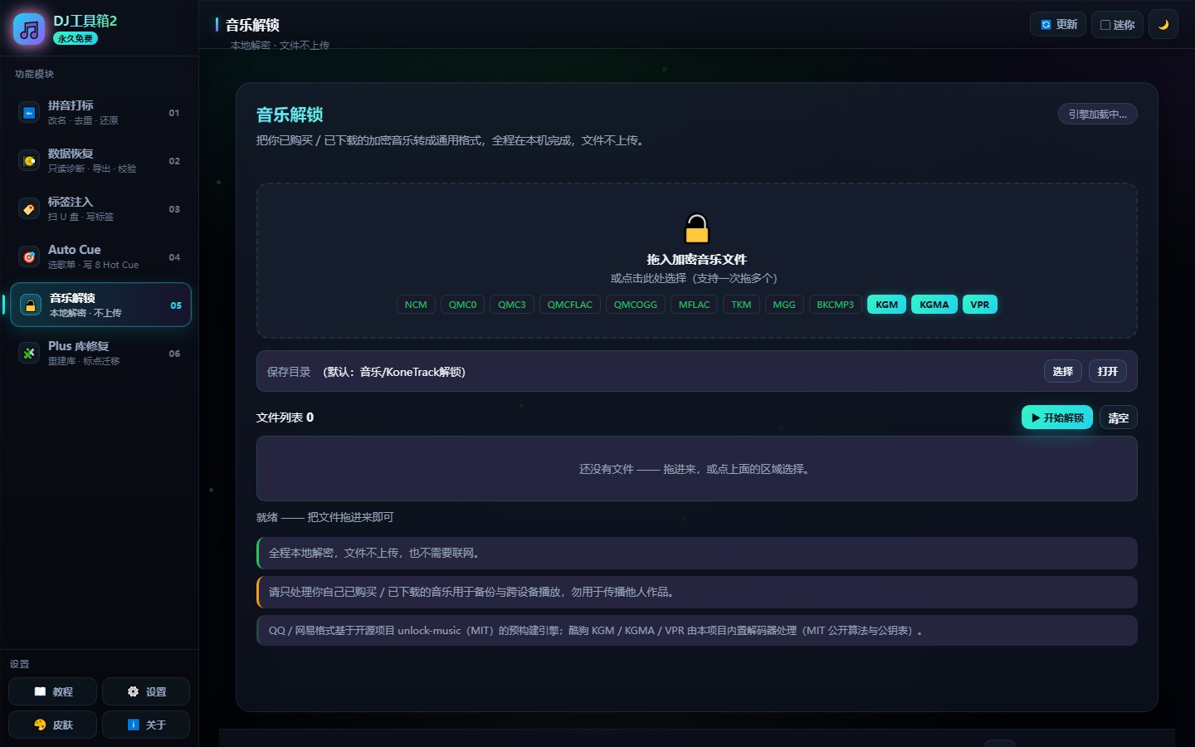Click the open padlock icon in drop zone

click(697, 228)
